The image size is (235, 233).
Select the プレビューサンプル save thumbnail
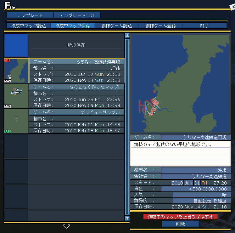(16, 121)
